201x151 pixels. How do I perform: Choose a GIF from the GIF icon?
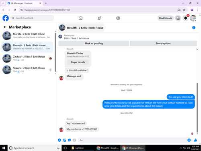click(x=74, y=140)
